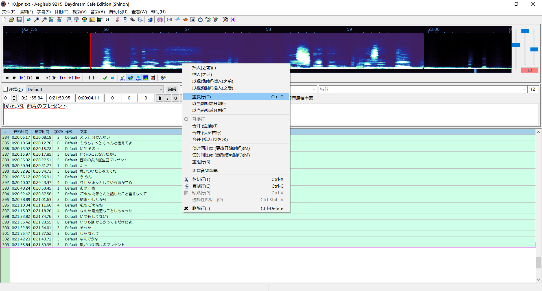Open the kanji timer icon

208,19
